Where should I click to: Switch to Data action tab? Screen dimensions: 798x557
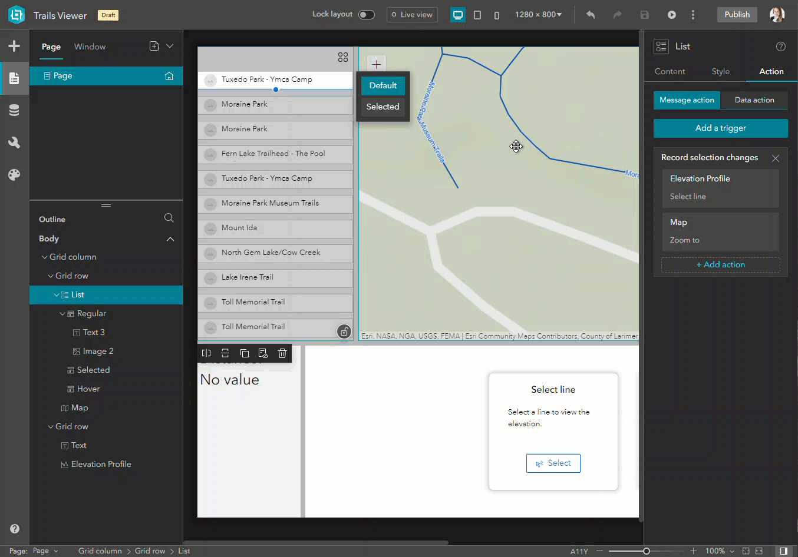(754, 100)
